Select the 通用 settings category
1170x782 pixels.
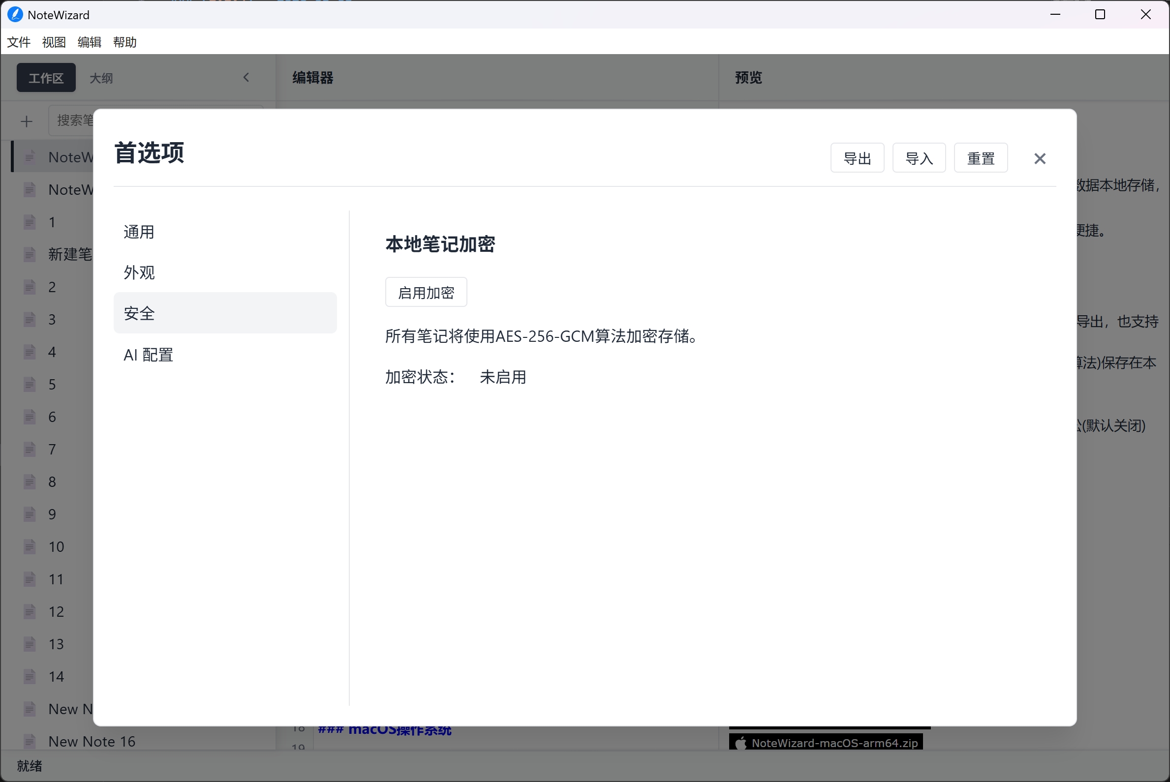click(x=225, y=232)
